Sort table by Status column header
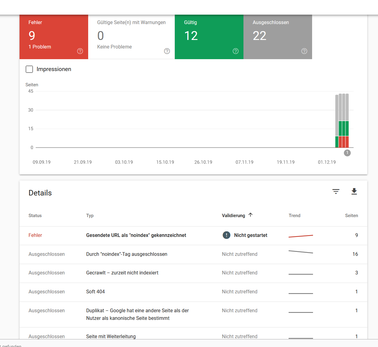This screenshot has width=378, height=347. pyautogui.click(x=35, y=216)
